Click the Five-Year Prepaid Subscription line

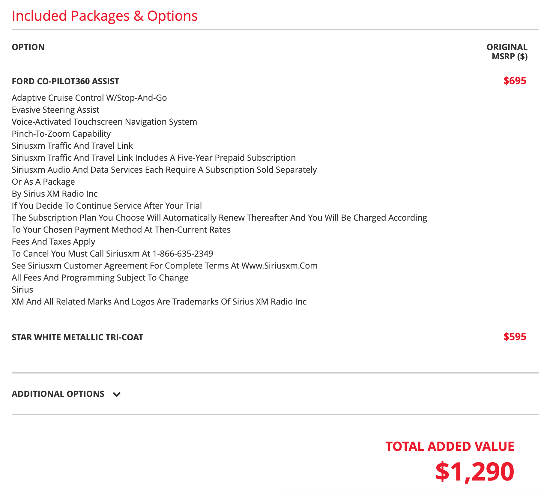(x=154, y=158)
